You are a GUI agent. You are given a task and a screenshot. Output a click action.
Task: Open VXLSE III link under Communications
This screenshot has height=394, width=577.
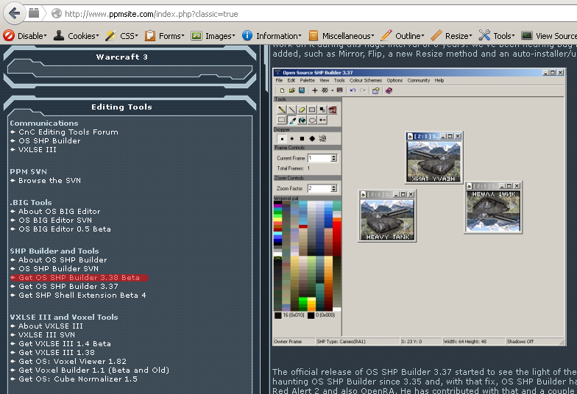click(x=37, y=150)
